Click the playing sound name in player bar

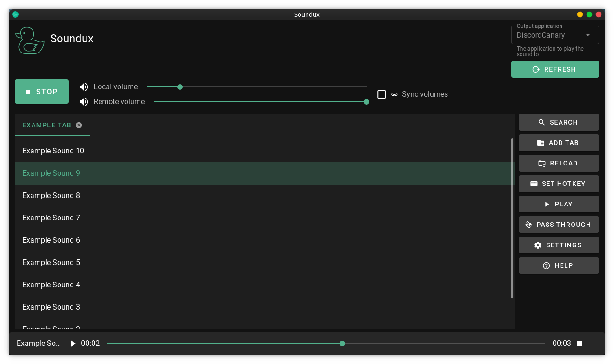tap(39, 344)
